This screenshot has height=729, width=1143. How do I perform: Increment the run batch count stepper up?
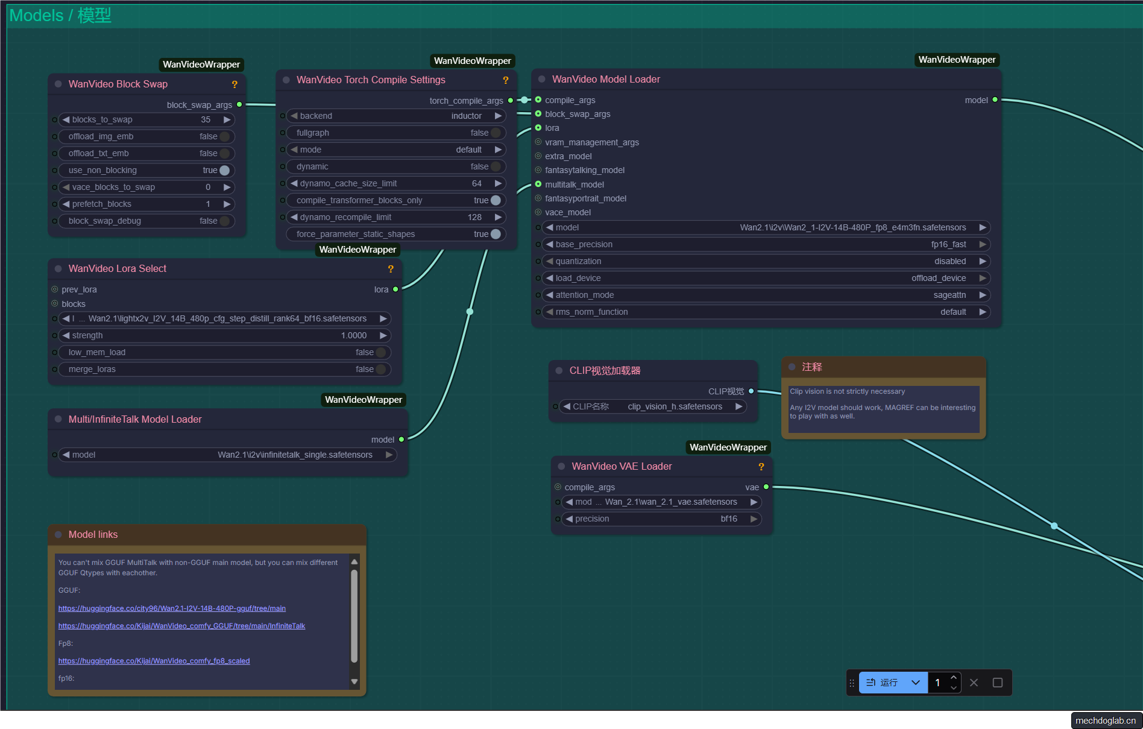click(953, 678)
